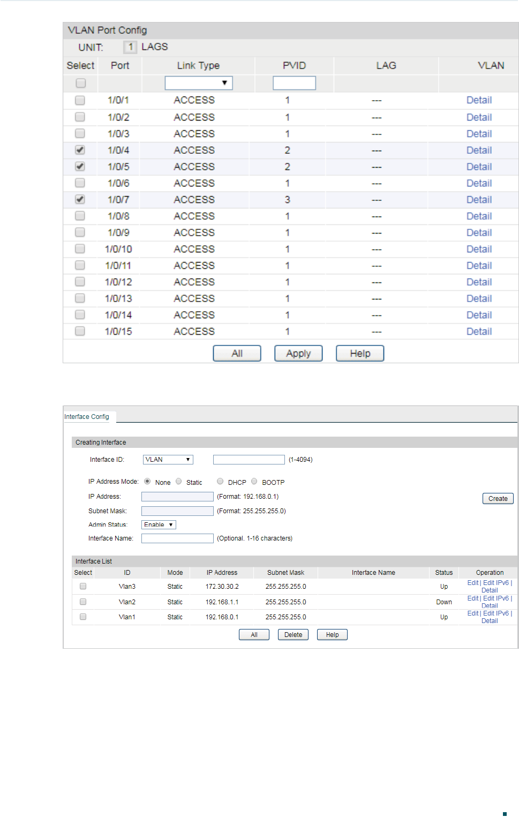The height and width of the screenshot is (817, 519).
Task: Click the Down status of Vlan2
Action: tap(444, 602)
